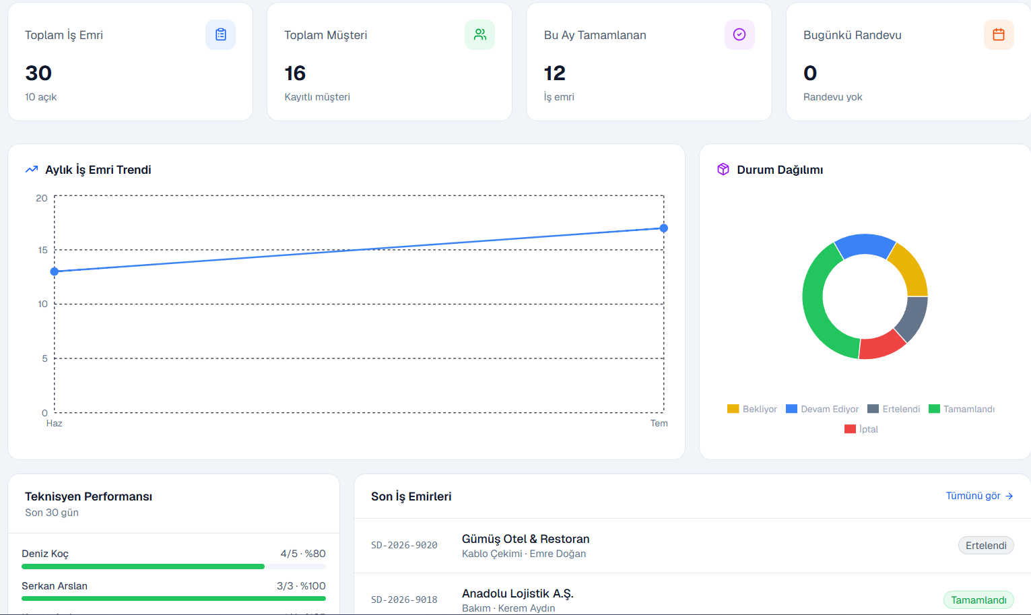The width and height of the screenshot is (1031, 615).
Task: Toggle Tamamlandı green legend swatch
Action: coord(934,409)
